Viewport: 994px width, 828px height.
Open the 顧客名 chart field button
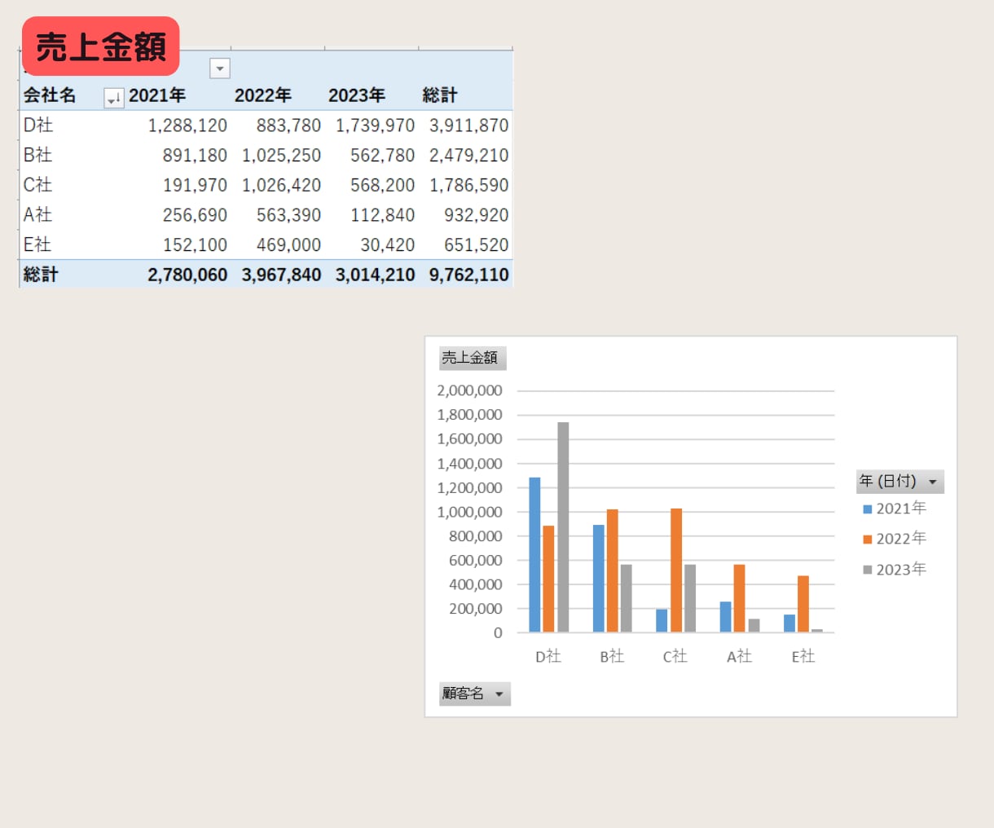(475, 694)
